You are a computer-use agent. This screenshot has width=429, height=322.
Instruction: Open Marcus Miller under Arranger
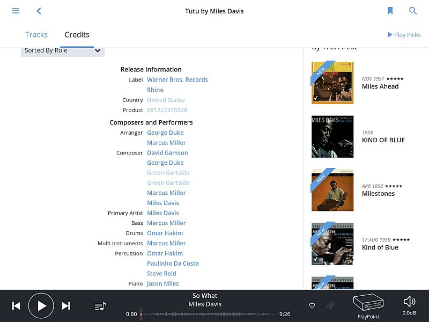[x=166, y=143]
